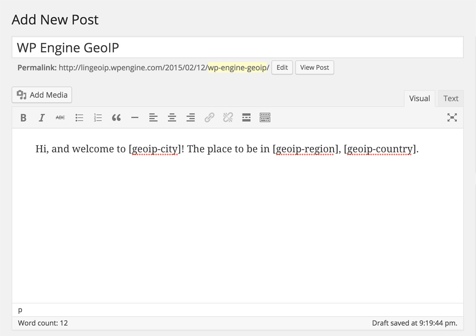Viewport: 476px width, 336px height.
Task: Click the Draft saved timestamp text
Action: (415, 323)
